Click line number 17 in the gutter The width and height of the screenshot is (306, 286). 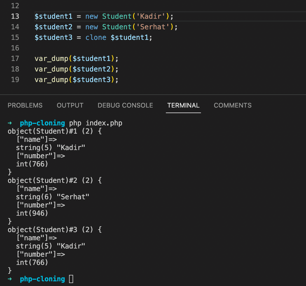point(15,59)
